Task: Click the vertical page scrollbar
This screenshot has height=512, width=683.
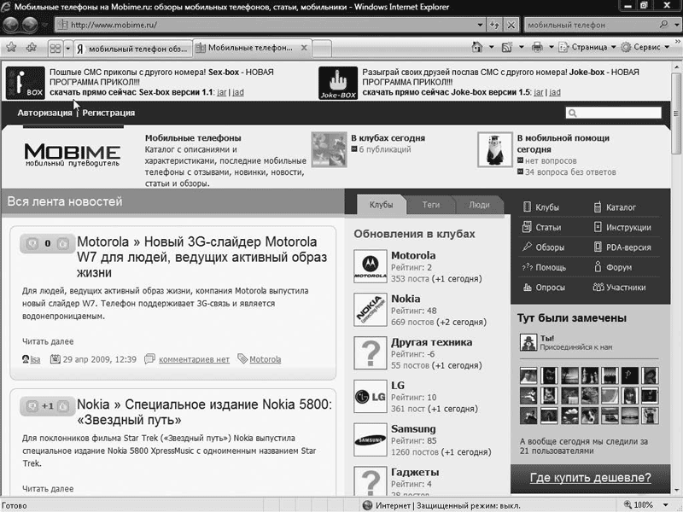Action: (x=676, y=256)
